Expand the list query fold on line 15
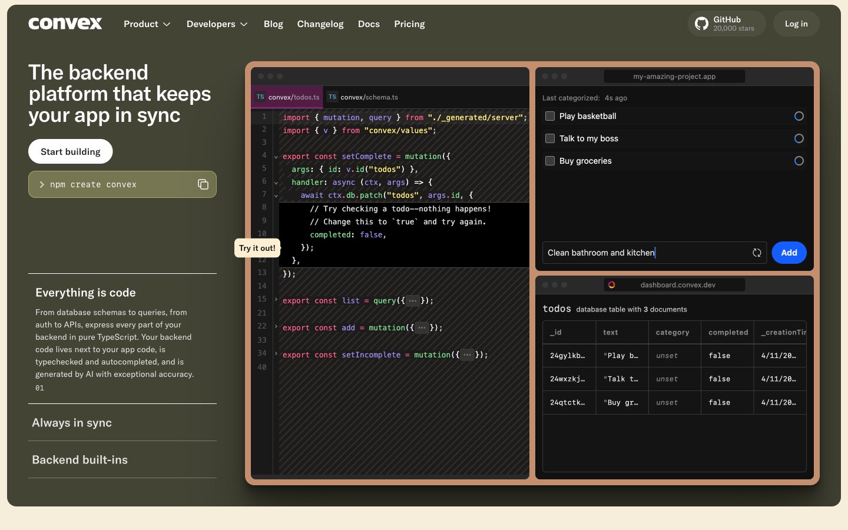This screenshot has width=848, height=530. pyautogui.click(x=276, y=300)
